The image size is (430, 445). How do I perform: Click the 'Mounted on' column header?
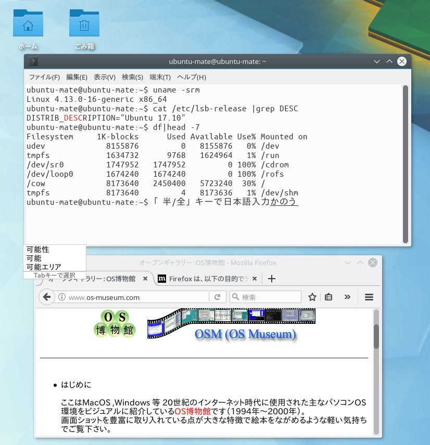[x=284, y=137]
